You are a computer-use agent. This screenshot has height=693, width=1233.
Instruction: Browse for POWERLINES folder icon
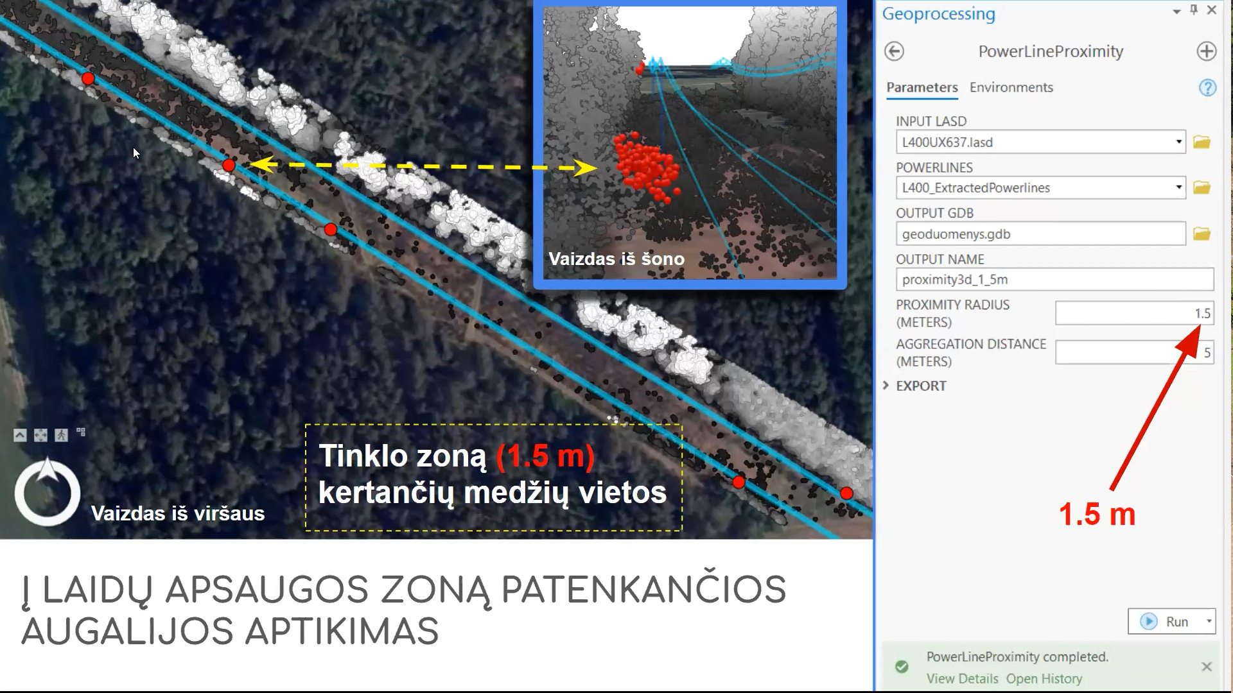(x=1202, y=187)
